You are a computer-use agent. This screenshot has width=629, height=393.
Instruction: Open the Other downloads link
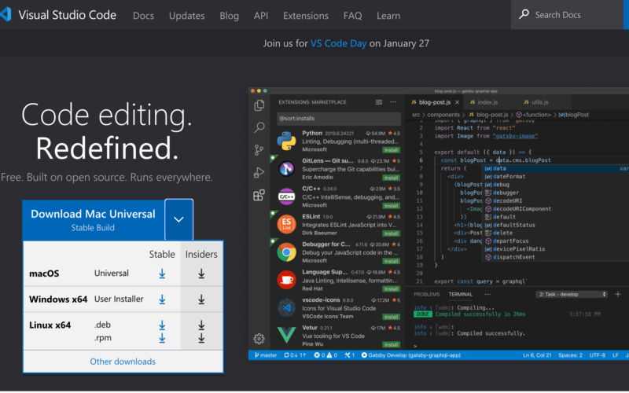click(123, 362)
